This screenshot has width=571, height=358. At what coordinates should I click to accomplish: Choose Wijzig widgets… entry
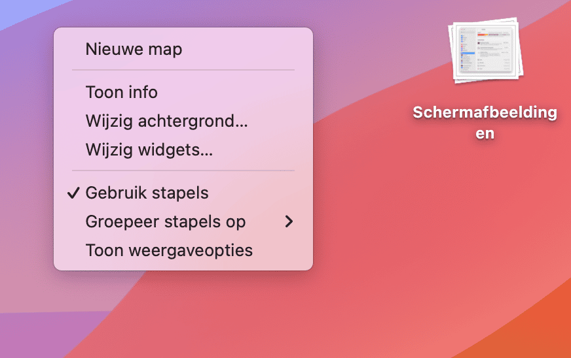coord(183,150)
